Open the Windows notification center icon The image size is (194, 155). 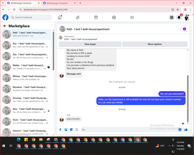189,146
